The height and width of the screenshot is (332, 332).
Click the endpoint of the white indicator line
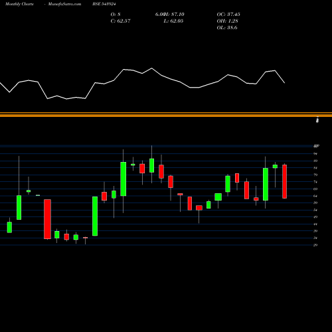pos(285,83)
